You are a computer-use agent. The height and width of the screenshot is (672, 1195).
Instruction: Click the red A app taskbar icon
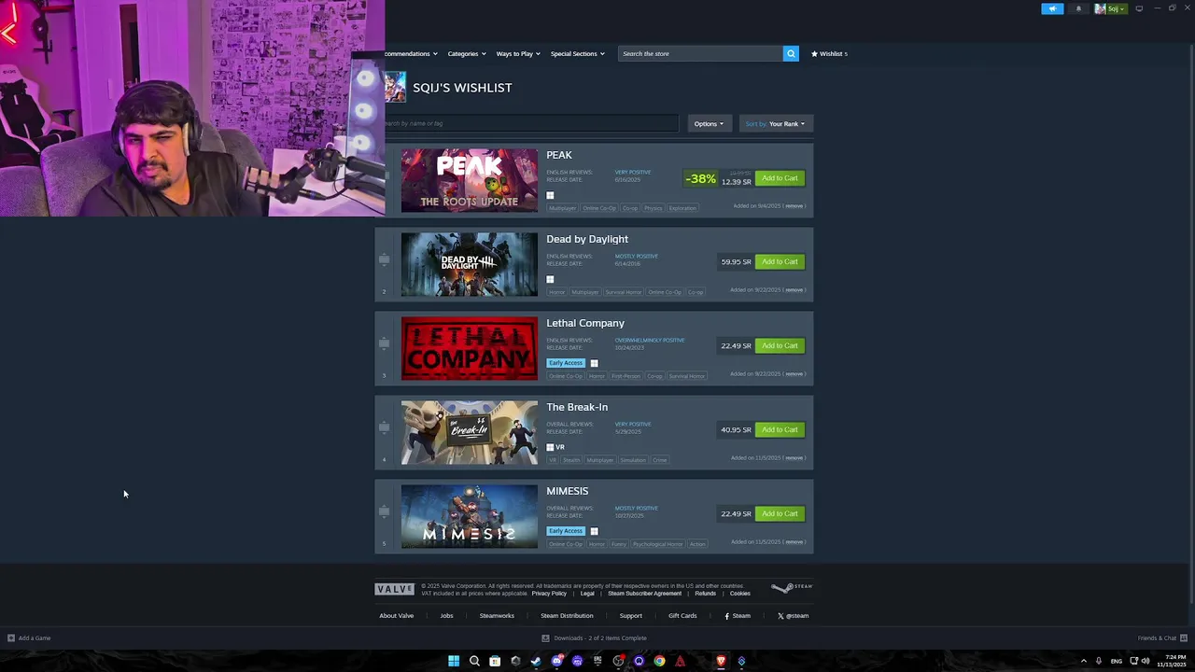pyautogui.click(x=680, y=661)
